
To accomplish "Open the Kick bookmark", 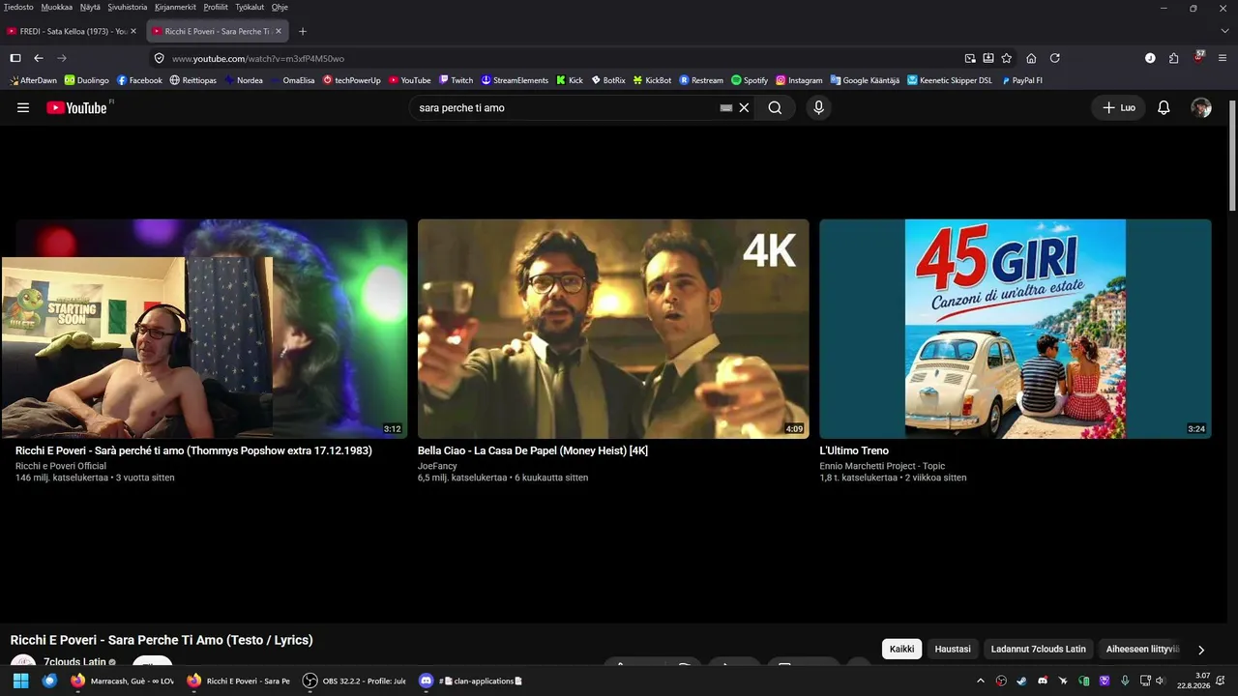I will pos(570,80).
